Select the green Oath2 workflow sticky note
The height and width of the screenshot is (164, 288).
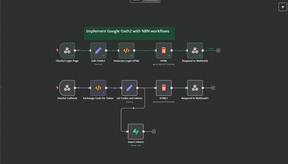pos(129,33)
